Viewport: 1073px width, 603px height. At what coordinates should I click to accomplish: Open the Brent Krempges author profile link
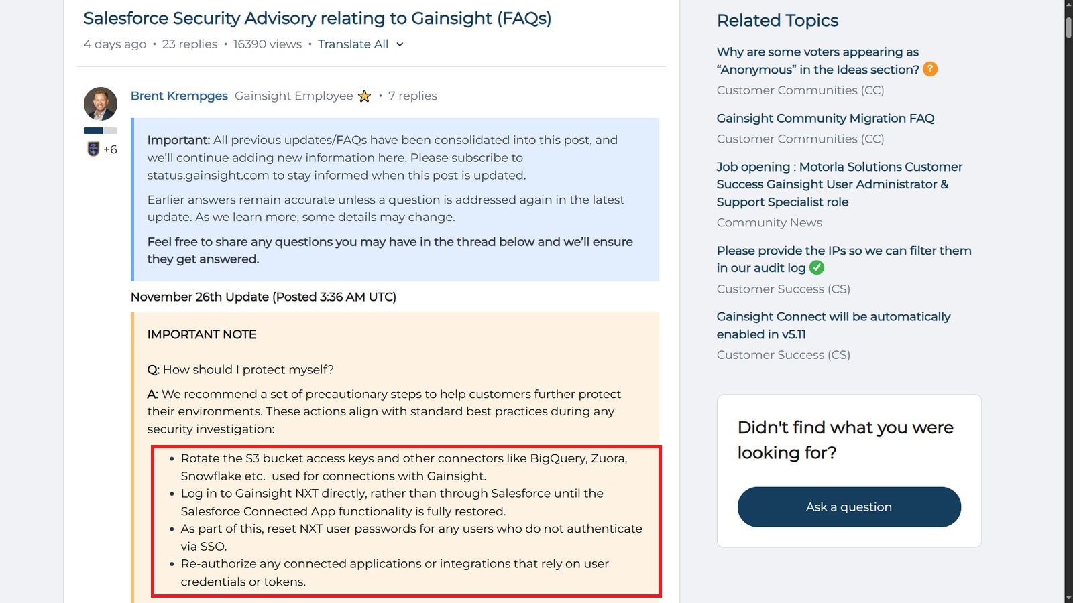coord(179,96)
